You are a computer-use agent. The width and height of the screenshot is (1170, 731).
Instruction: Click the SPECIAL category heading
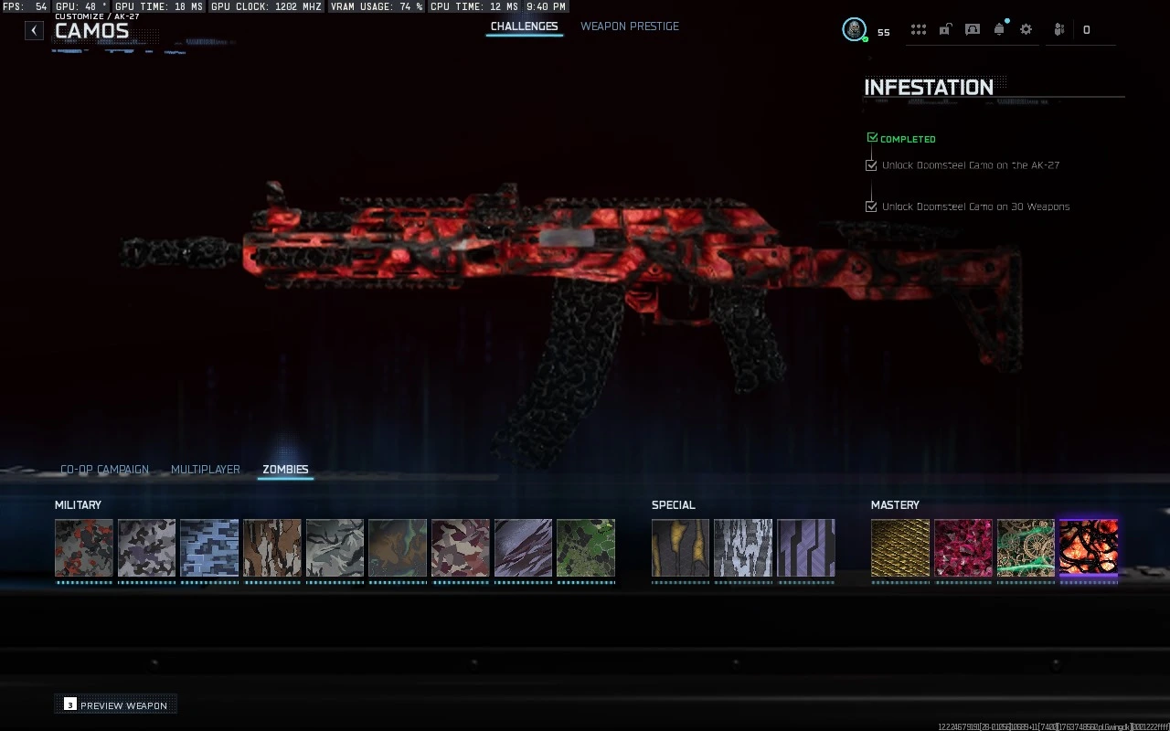point(674,505)
